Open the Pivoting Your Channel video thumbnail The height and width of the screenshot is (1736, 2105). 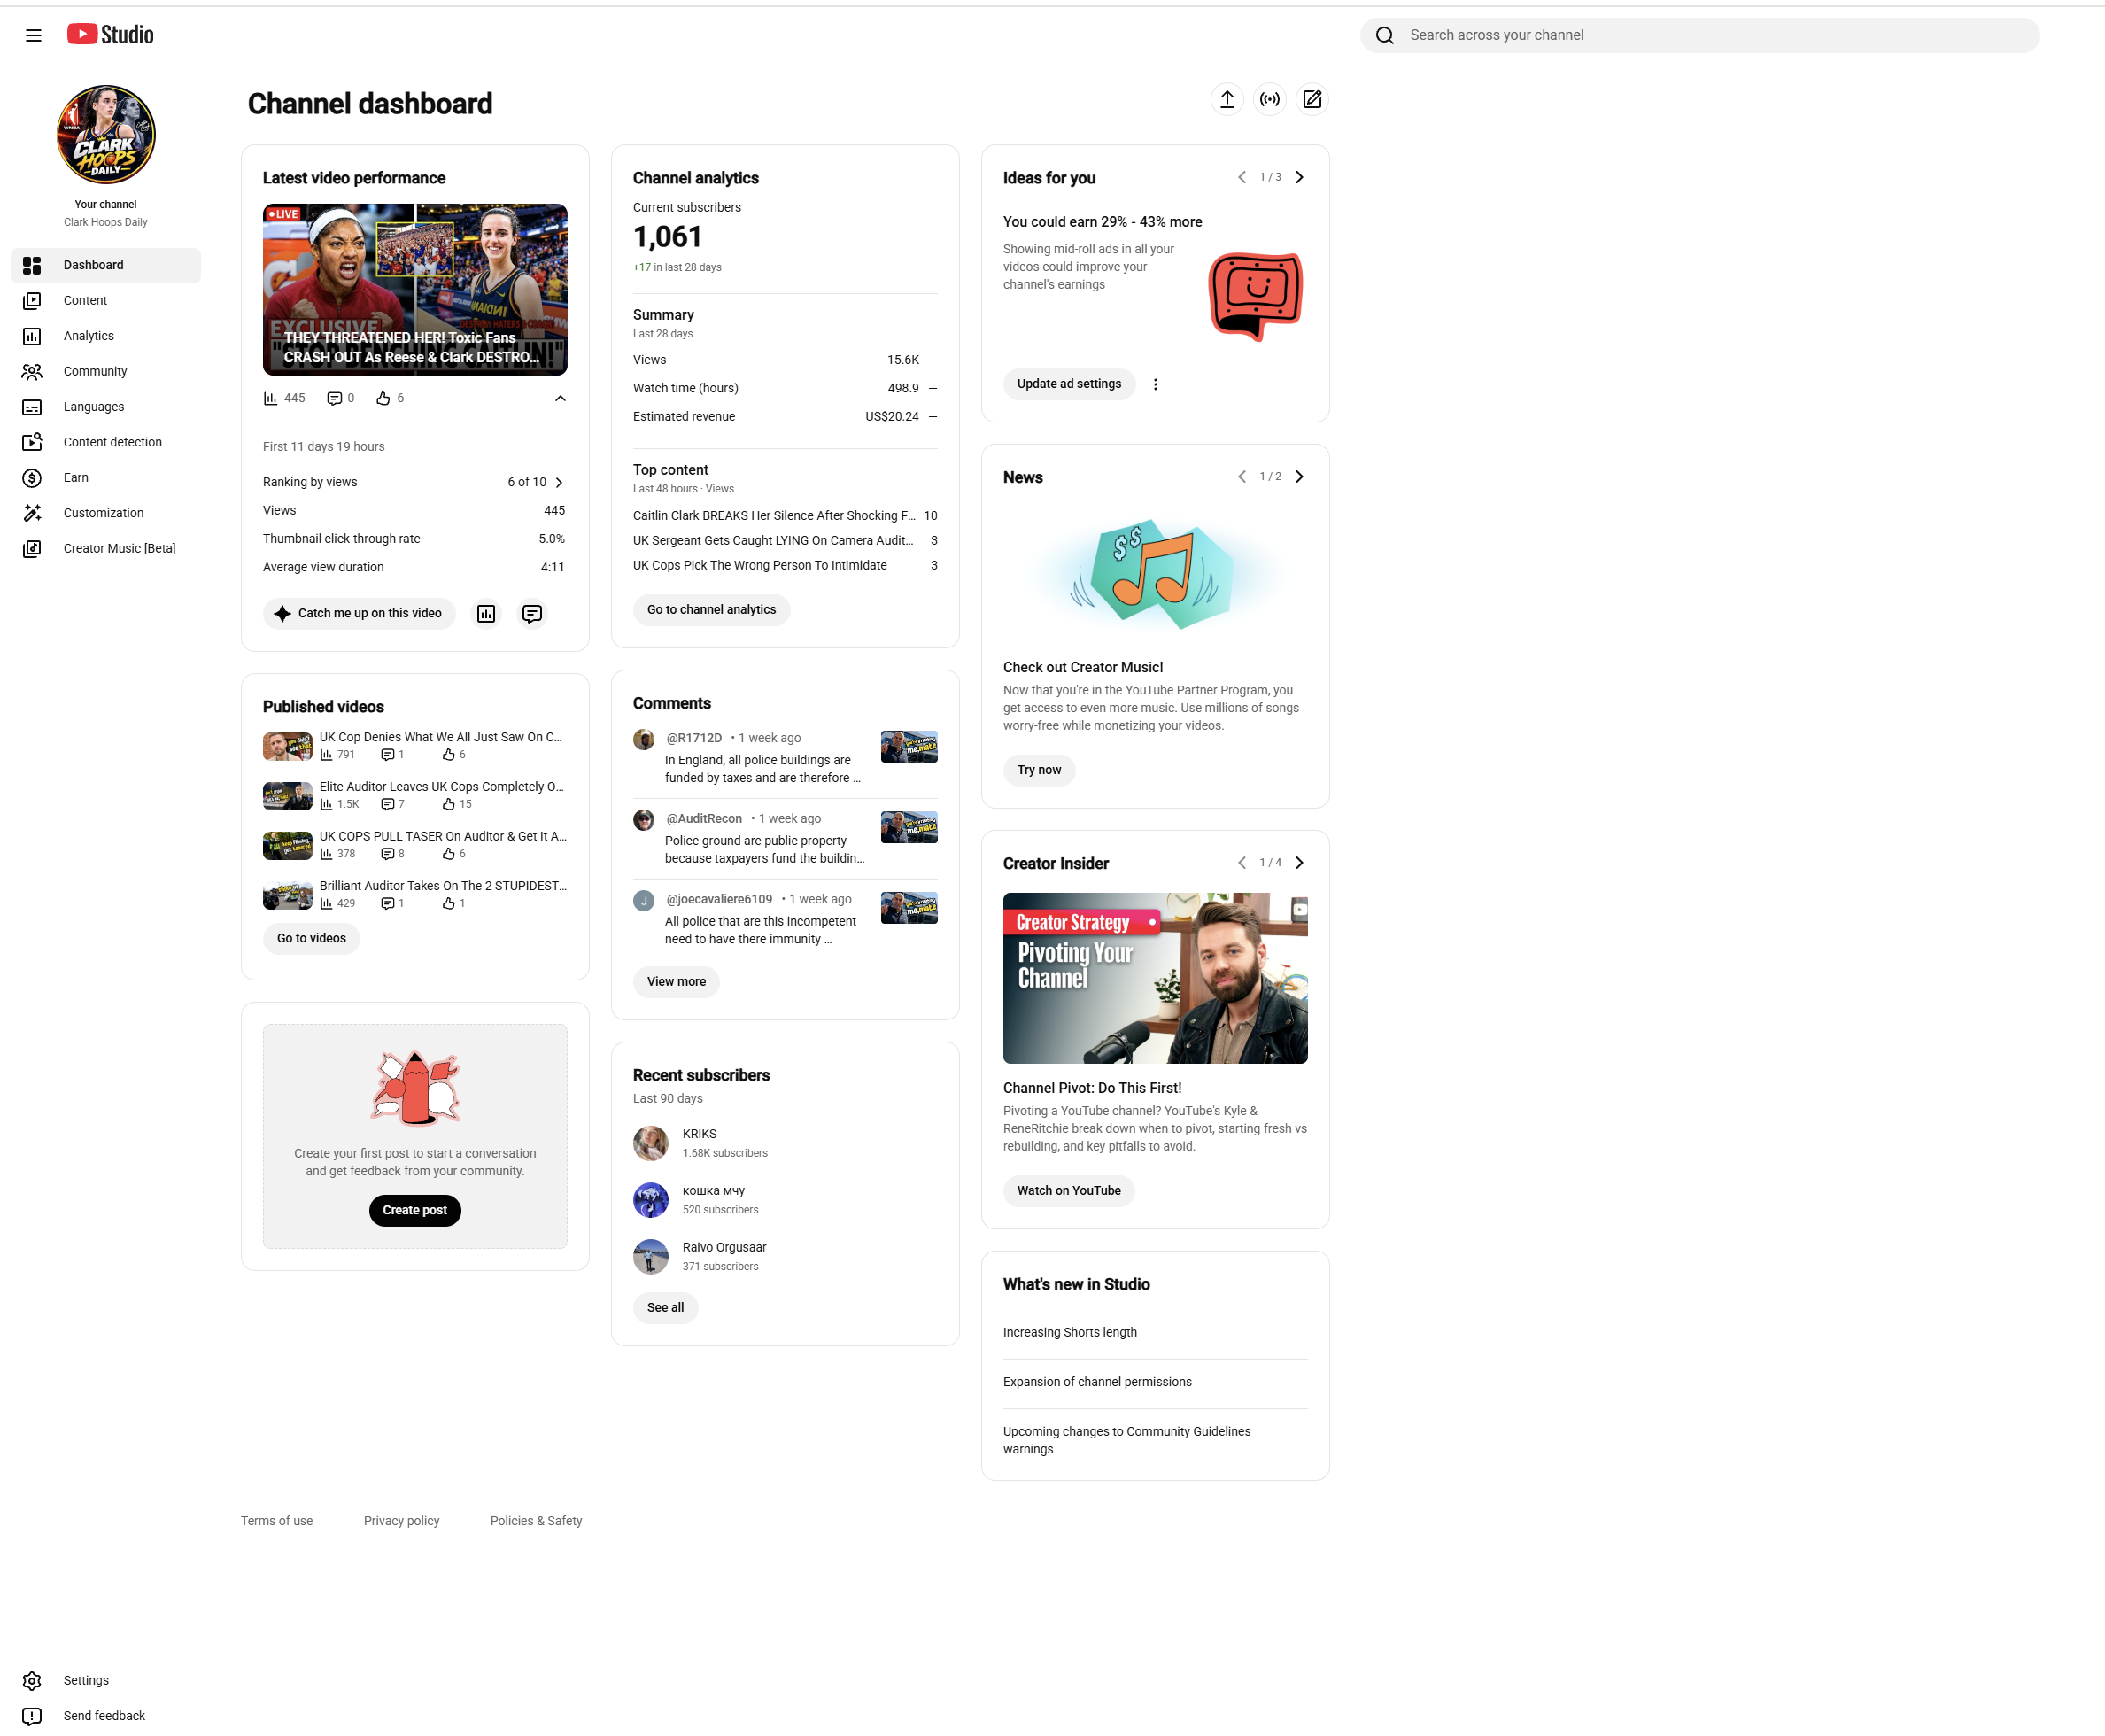[x=1155, y=979]
